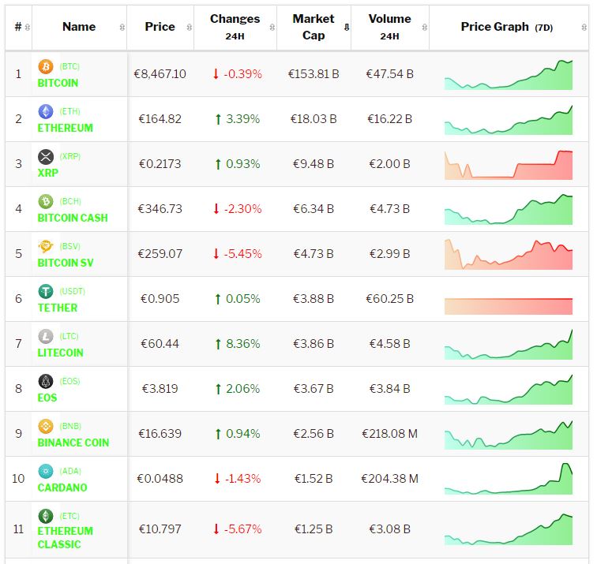The width and height of the screenshot is (597, 564).
Task: Click the XRP black coin icon
Action: (45, 157)
